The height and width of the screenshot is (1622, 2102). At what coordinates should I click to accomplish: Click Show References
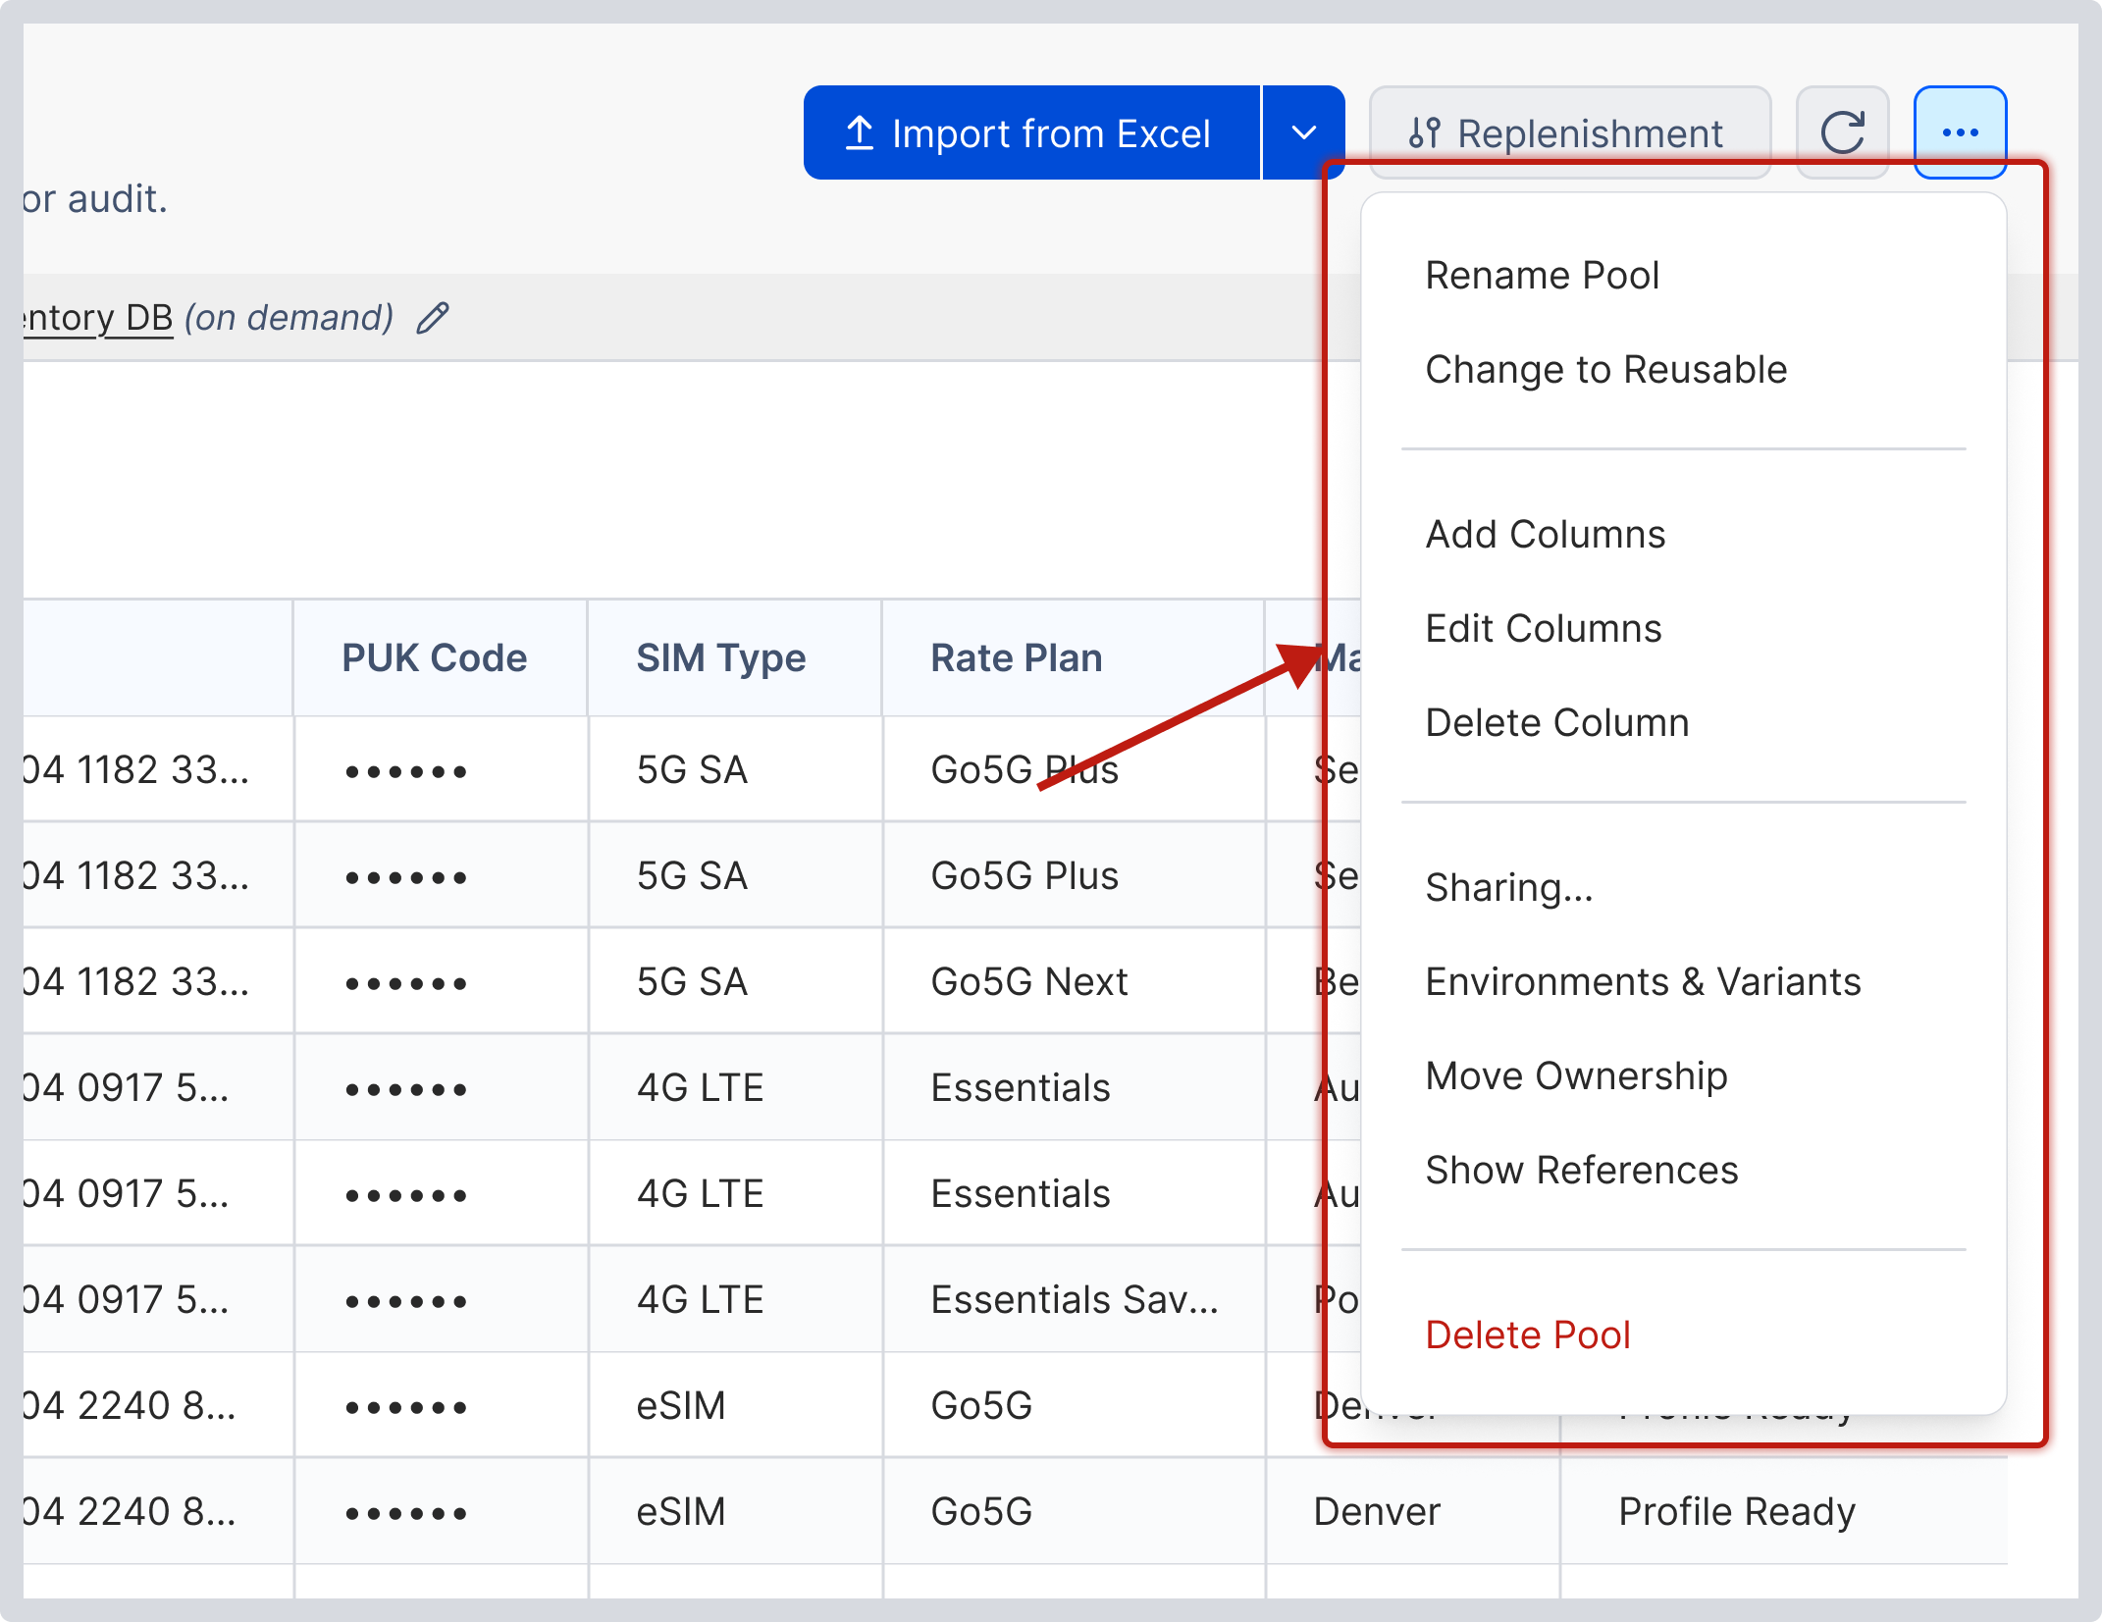click(1683, 1171)
